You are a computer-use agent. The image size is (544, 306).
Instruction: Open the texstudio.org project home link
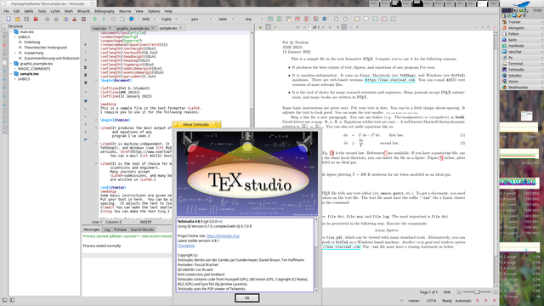[x=223, y=236]
